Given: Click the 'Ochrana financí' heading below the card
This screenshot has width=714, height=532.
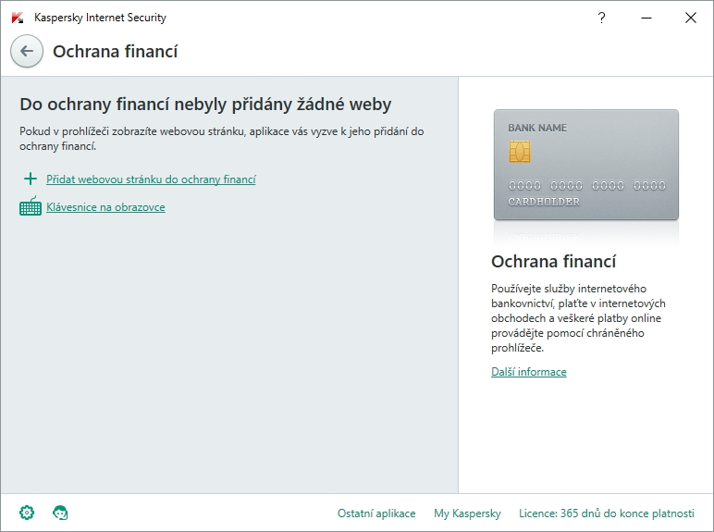Looking at the screenshot, I should [554, 262].
